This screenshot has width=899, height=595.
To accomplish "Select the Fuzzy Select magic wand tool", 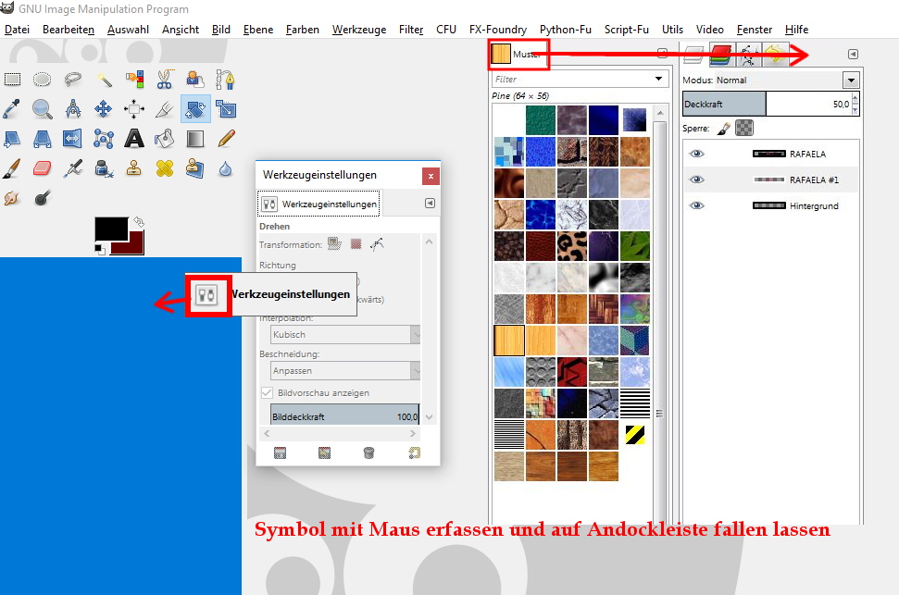I will pos(104,79).
